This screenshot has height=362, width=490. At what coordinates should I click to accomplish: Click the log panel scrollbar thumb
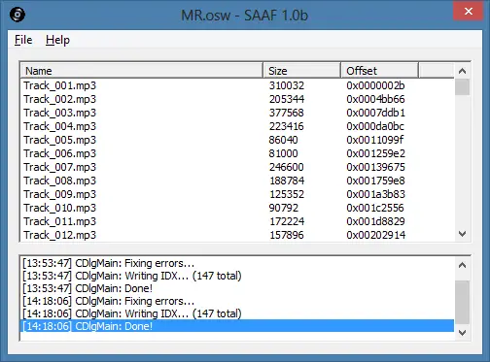point(462,302)
